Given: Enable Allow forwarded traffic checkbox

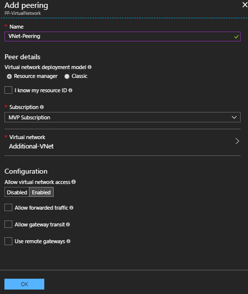Looking at the screenshot, I should click(x=8, y=208).
